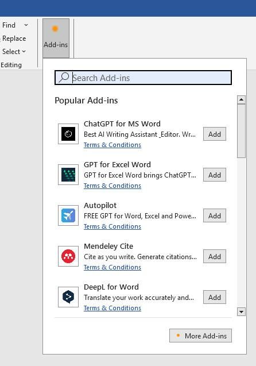
Task: Open the Find dropdown arrow
Action: (x=26, y=25)
